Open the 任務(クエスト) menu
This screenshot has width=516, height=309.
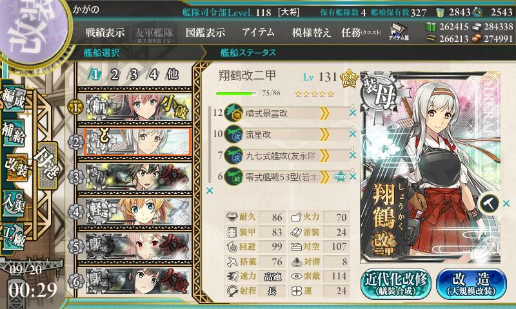point(361,32)
